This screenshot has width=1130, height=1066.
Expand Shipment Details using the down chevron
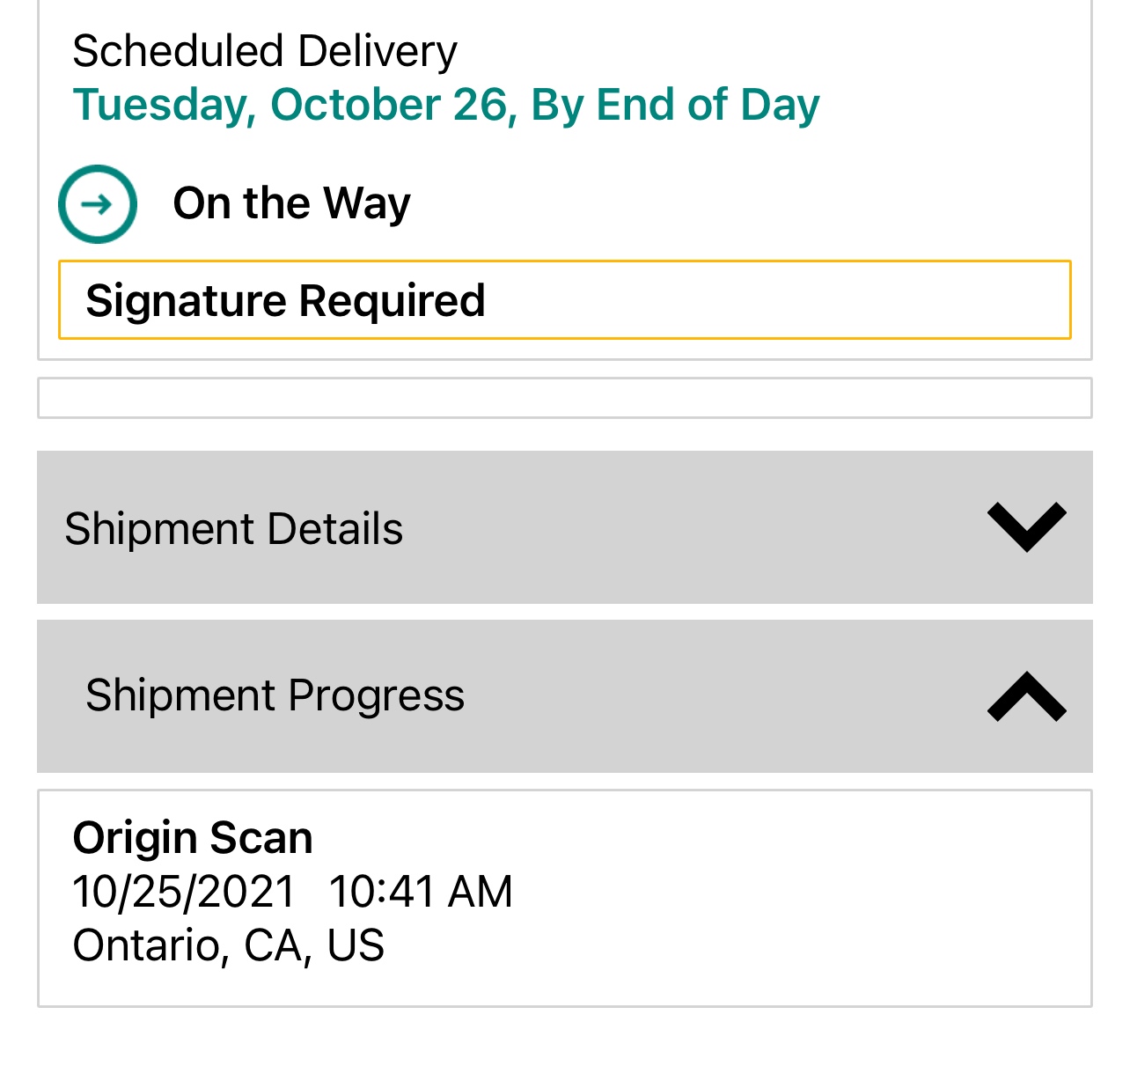[1026, 526]
